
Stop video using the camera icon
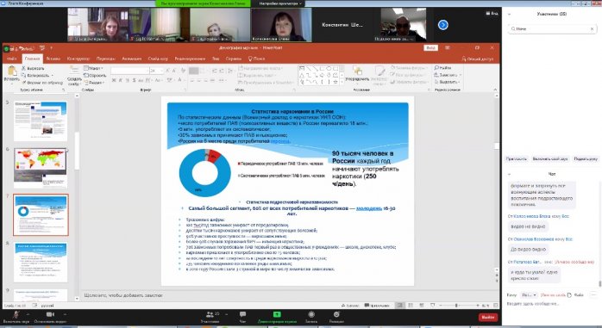tap(50, 314)
